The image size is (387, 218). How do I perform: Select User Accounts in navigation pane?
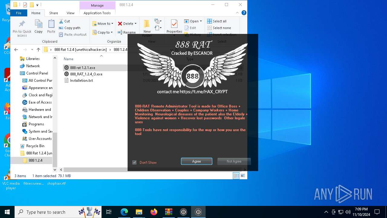[x=40, y=139]
